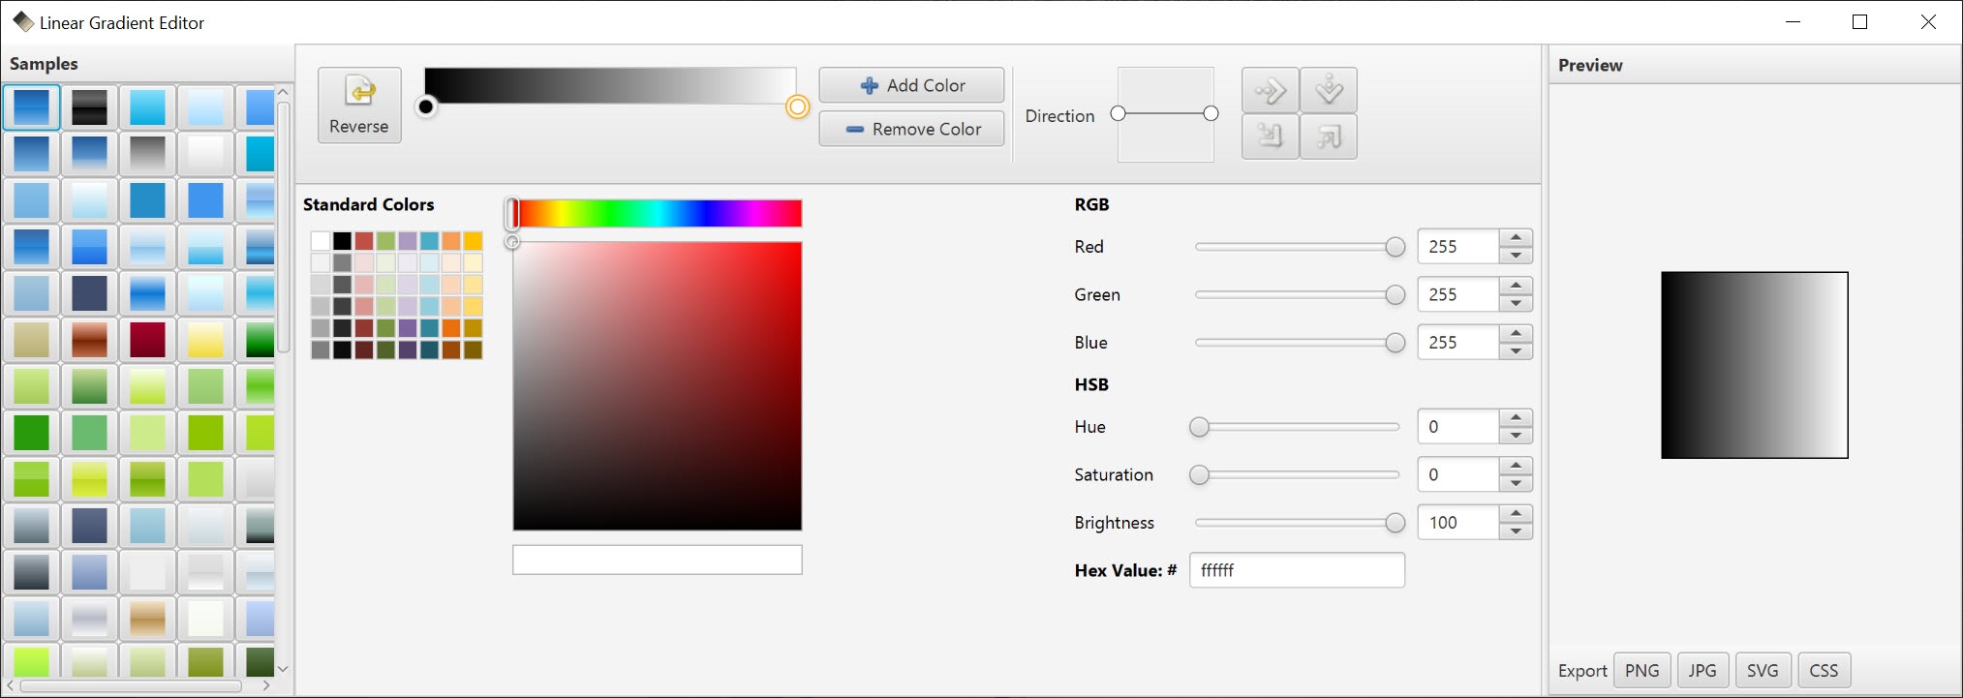Click the Reverse gradient button
This screenshot has width=1963, height=698.
[359, 106]
